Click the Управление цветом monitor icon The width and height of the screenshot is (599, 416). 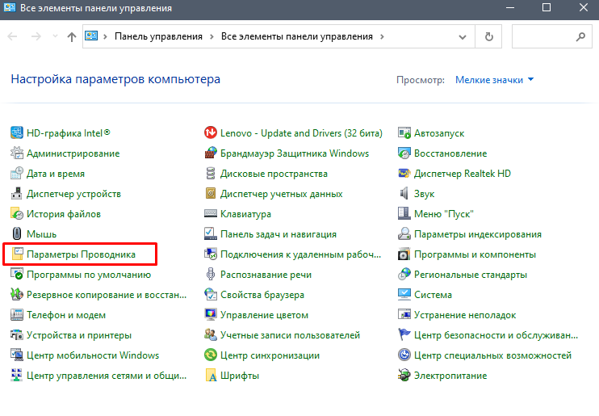click(211, 315)
